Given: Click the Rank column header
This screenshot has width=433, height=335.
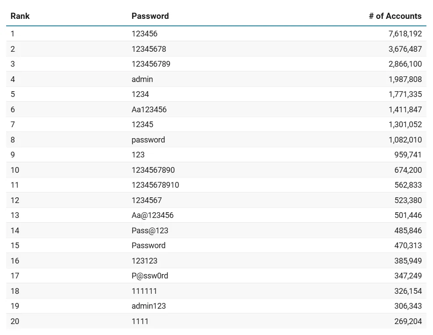Looking at the screenshot, I should pyautogui.click(x=20, y=16).
